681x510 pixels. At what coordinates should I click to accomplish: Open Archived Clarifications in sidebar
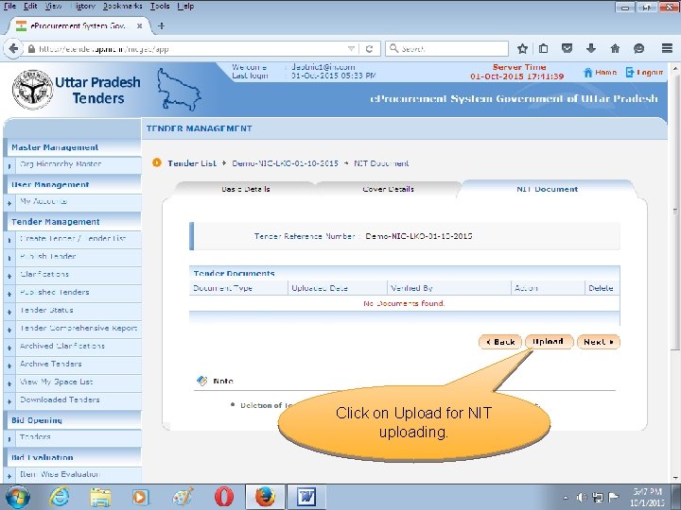pos(62,346)
